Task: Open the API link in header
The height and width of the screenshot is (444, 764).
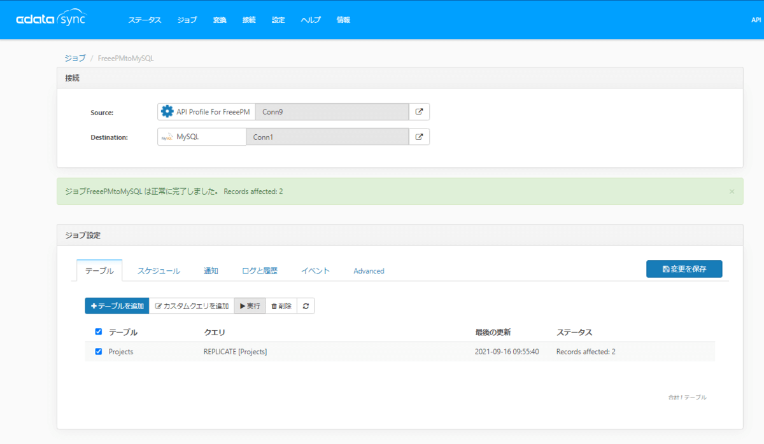Action: pos(756,20)
